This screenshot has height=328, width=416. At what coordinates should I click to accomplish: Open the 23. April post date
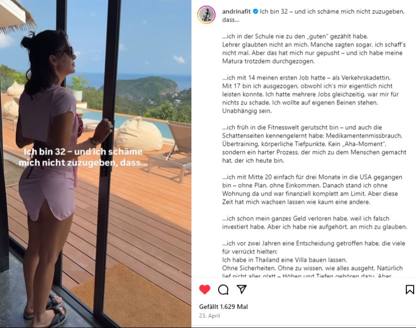209,316
